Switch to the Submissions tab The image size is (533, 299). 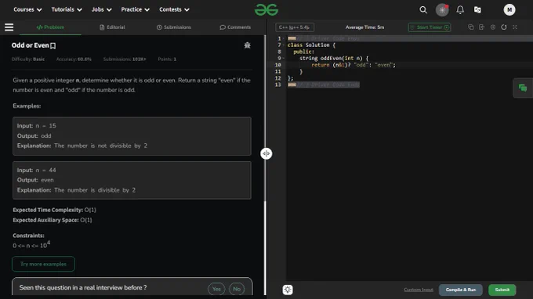[x=174, y=27]
